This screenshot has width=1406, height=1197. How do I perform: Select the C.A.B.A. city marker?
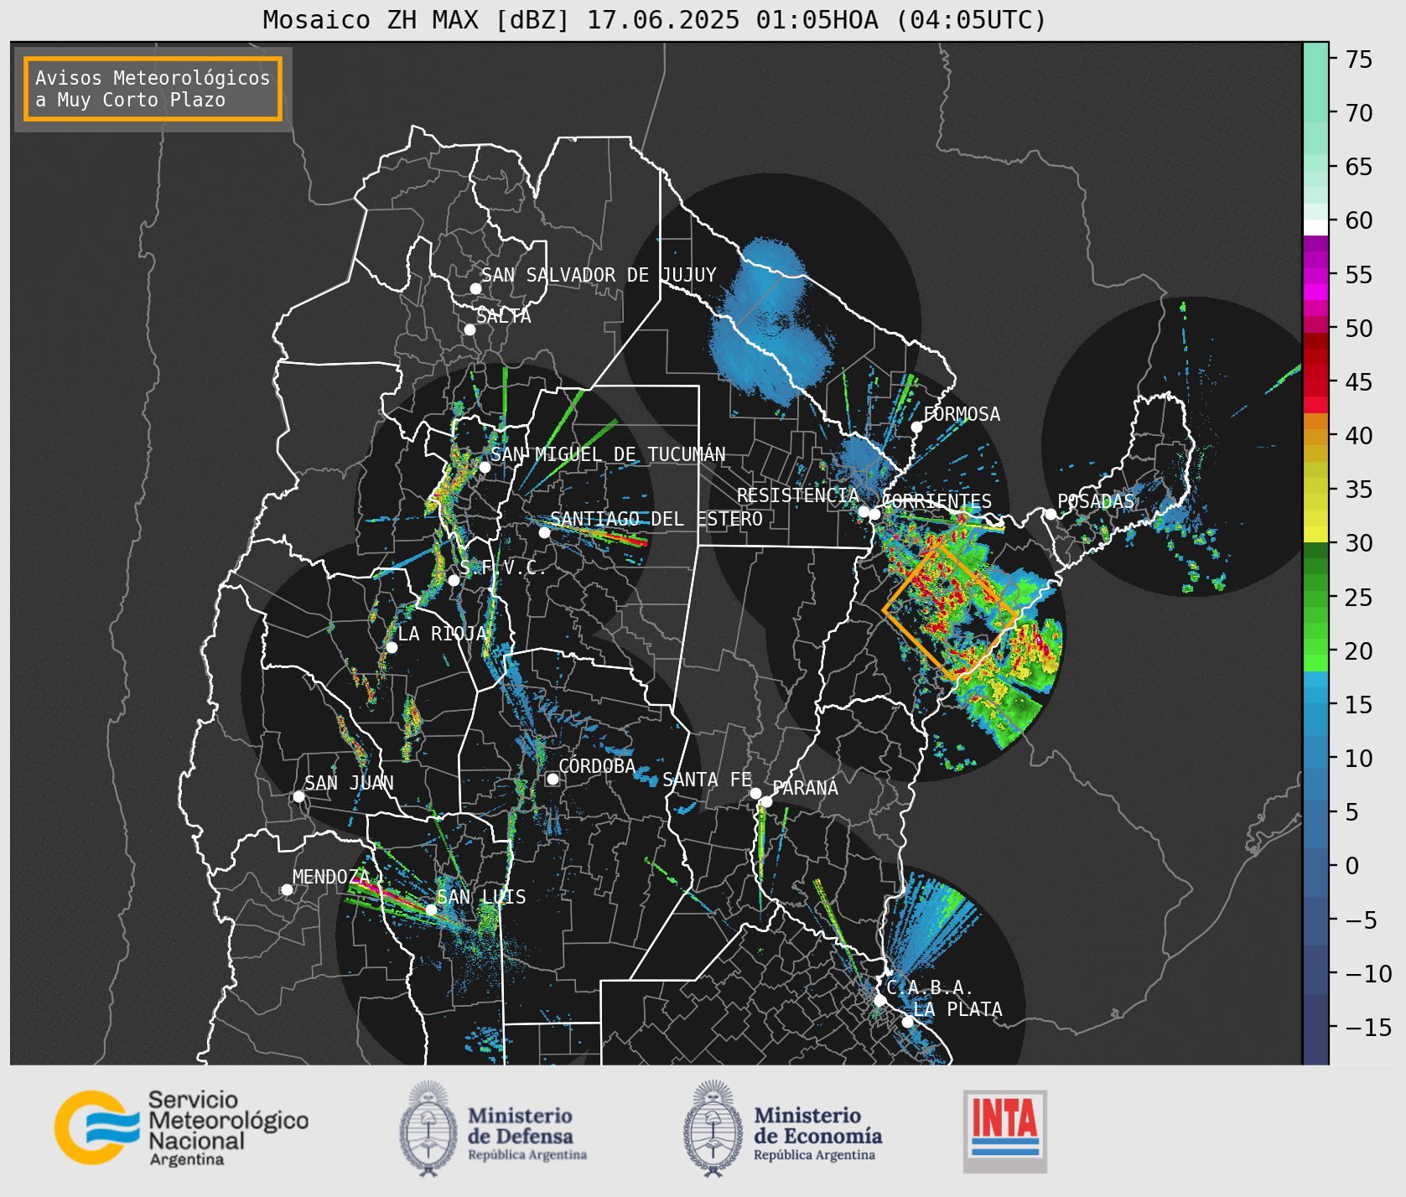pyautogui.click(x=879, y=1000)
